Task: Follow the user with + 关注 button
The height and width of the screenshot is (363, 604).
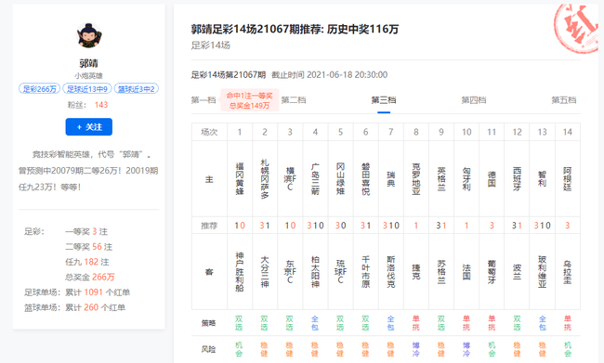Action: pos(89,126)
